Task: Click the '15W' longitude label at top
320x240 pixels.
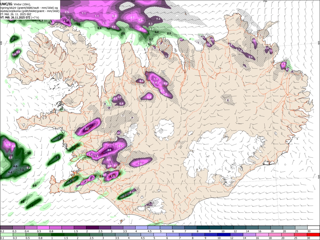Action: (265, 1)
